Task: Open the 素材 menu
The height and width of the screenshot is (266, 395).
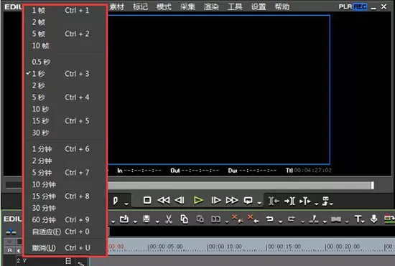Action: [x=116, y=6]
